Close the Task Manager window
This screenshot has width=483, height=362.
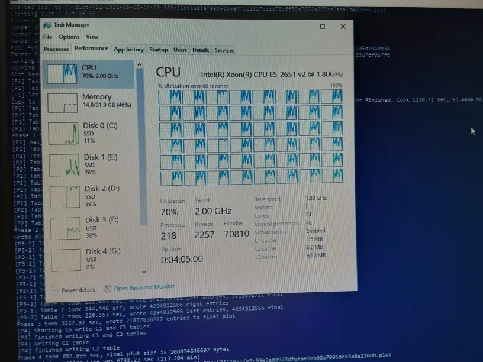point(343,27)
